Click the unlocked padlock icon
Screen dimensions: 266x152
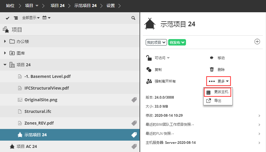pyautogui.click(x=149, y=58)
